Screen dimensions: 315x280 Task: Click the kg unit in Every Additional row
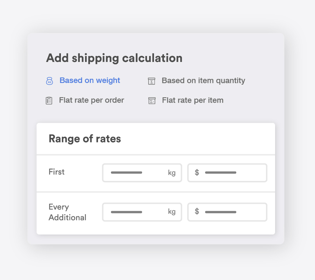click(172, 212)
